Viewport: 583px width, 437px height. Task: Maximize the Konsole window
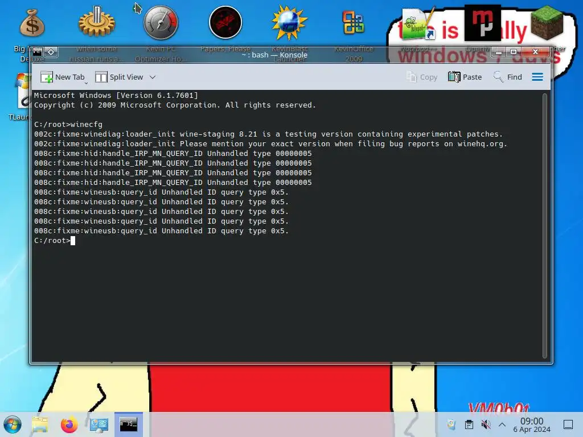(514, 52)
